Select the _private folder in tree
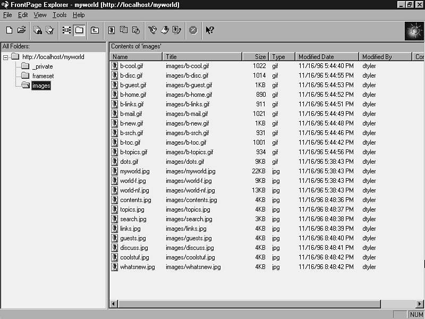The height and width of the screenshot is (319, 425). [x=42, y=66]
